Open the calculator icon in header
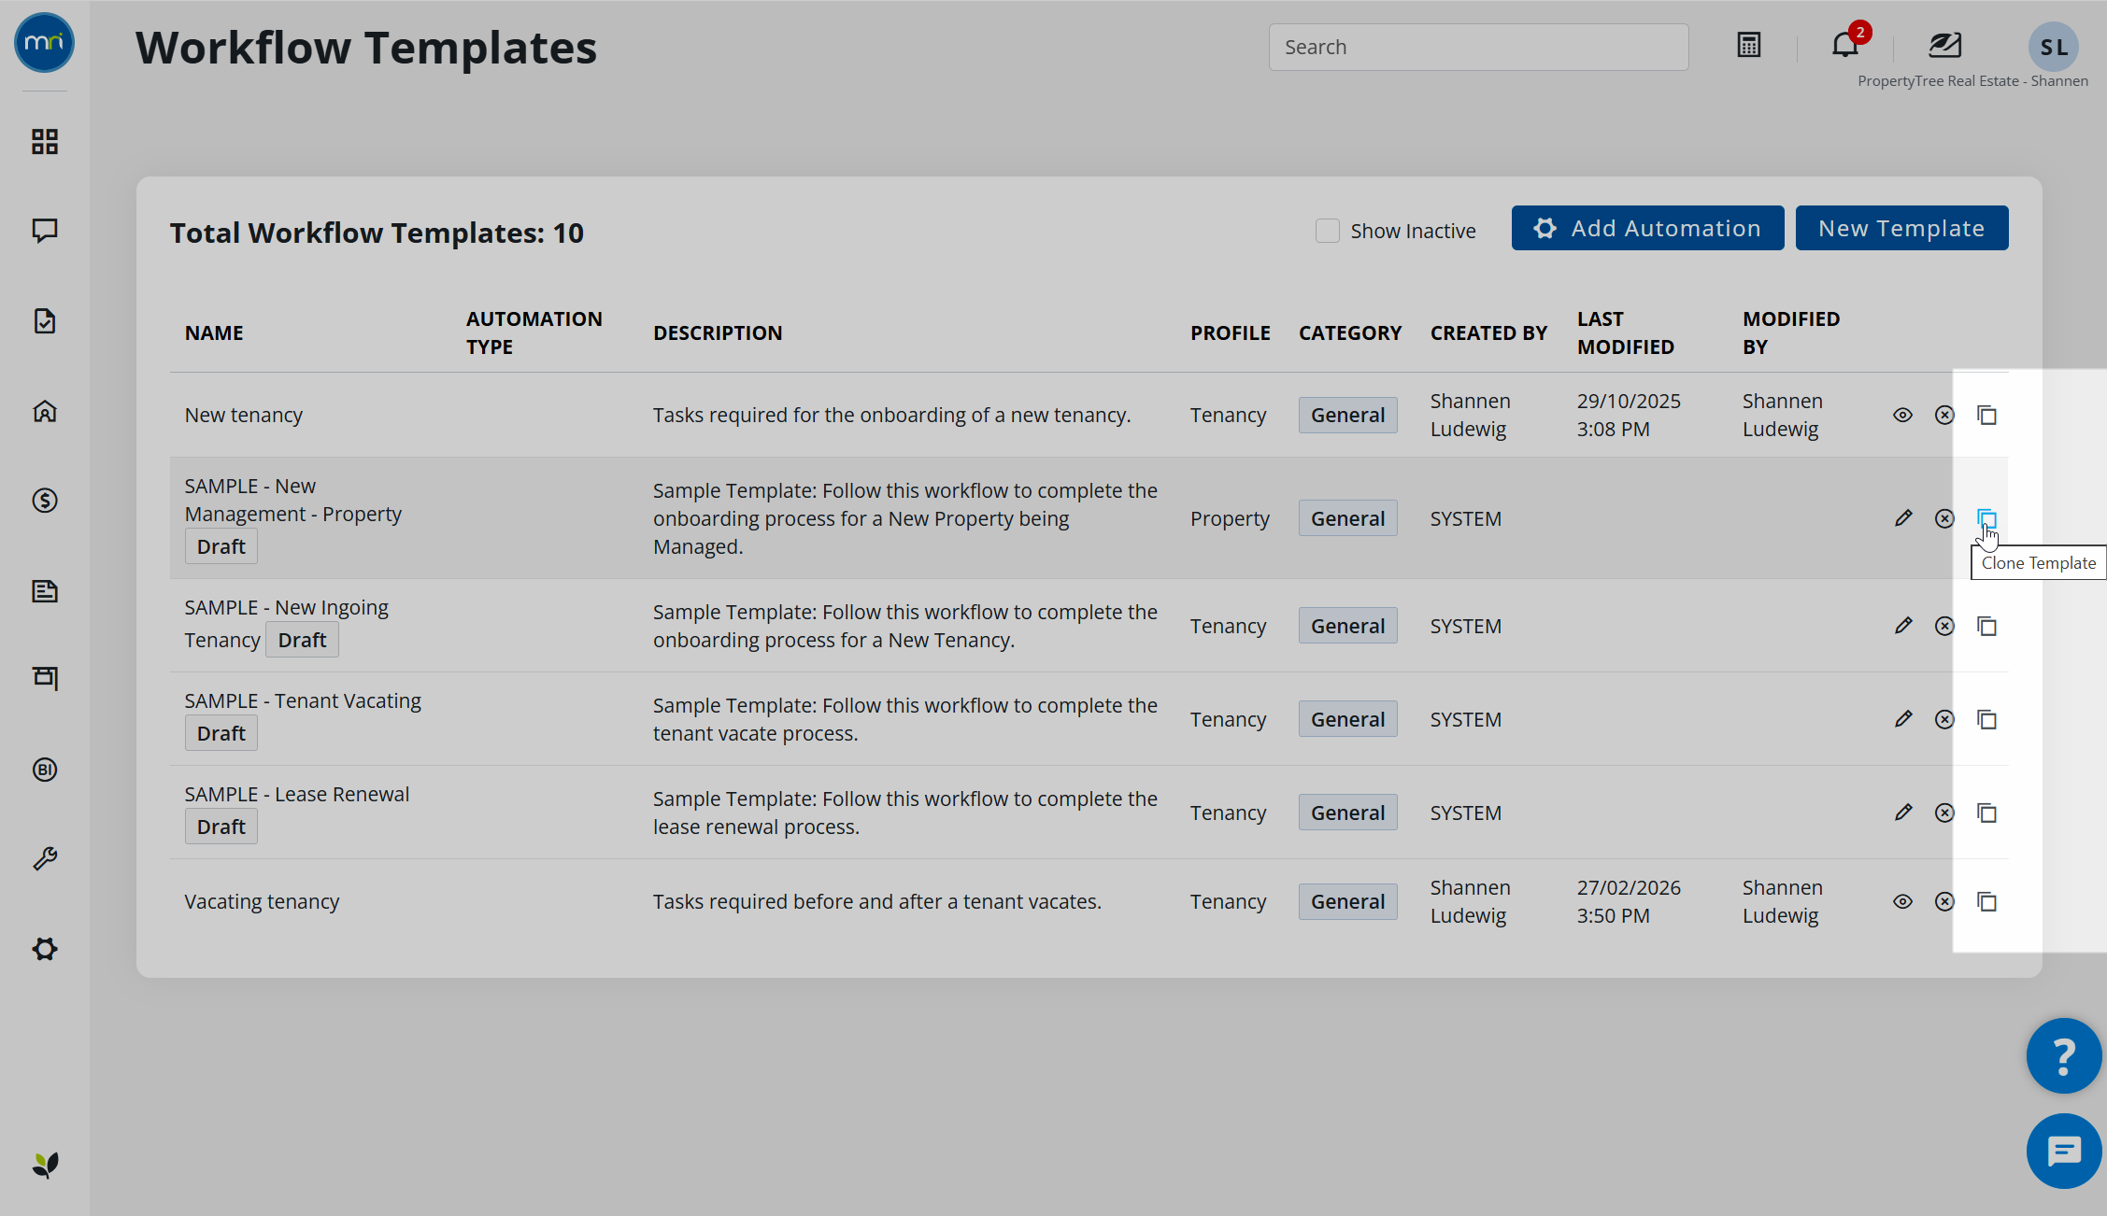Screen dimensions: 2107x1216 point(1749,45)
